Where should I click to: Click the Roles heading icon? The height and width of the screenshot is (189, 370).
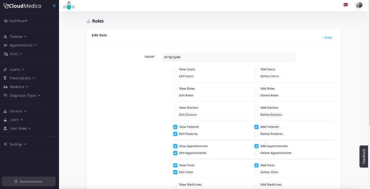(89, 21)
